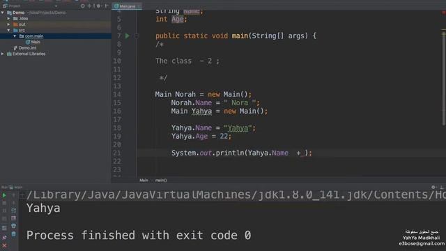Click the Pause output icon in Run panel
Screen dimensions: 446x251
4,211
